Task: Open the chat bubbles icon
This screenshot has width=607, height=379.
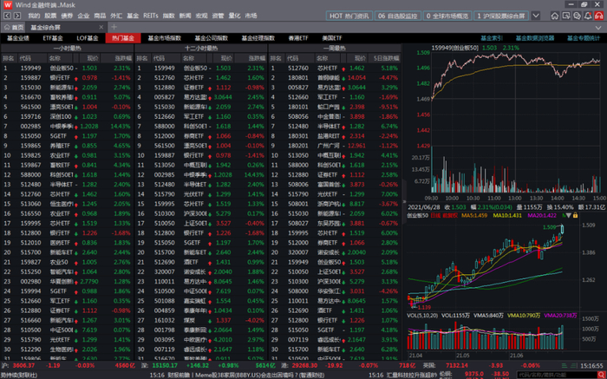Action: (577, 16)
